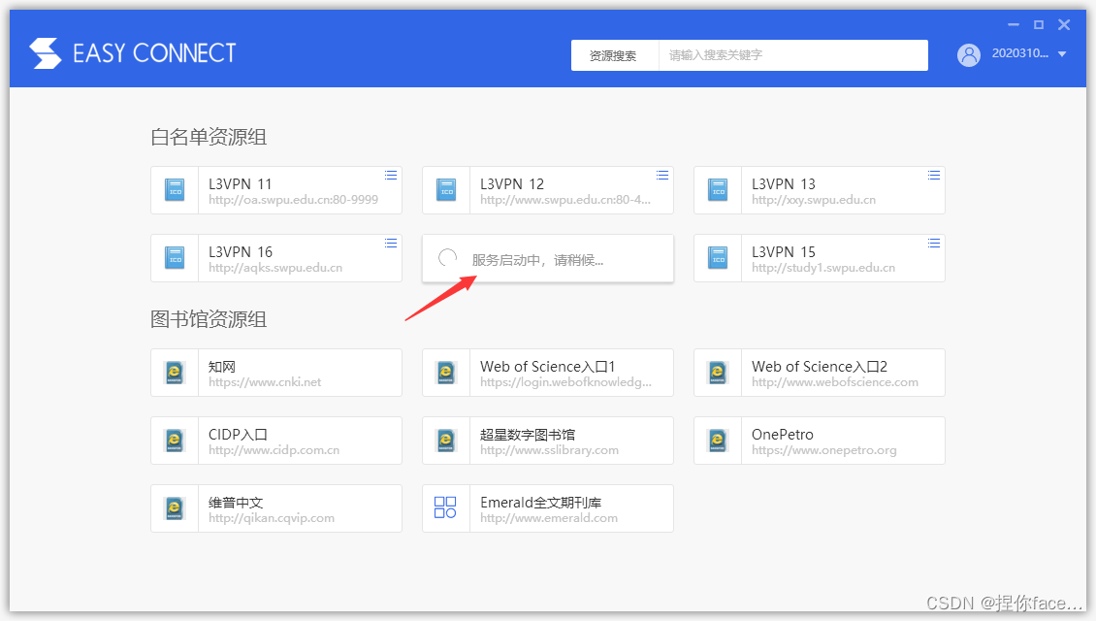
Task: Launch Web of Science入口1 resource title
Action: (x=547, y=367)
